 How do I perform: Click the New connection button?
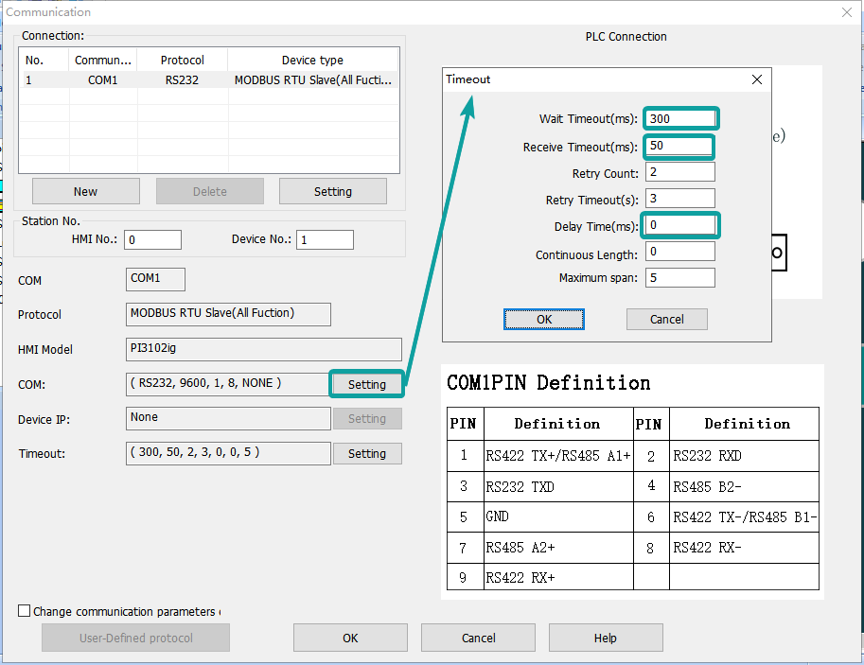coord(85,191)
